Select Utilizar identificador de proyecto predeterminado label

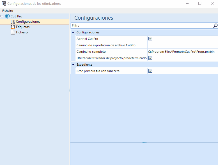tap(111, 58)
